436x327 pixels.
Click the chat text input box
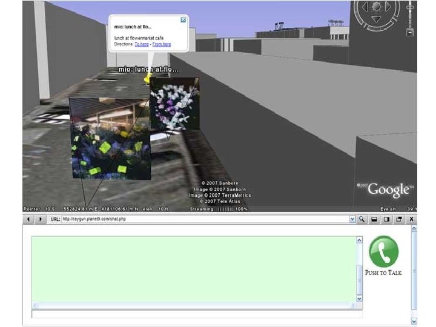tap(197, 314)
